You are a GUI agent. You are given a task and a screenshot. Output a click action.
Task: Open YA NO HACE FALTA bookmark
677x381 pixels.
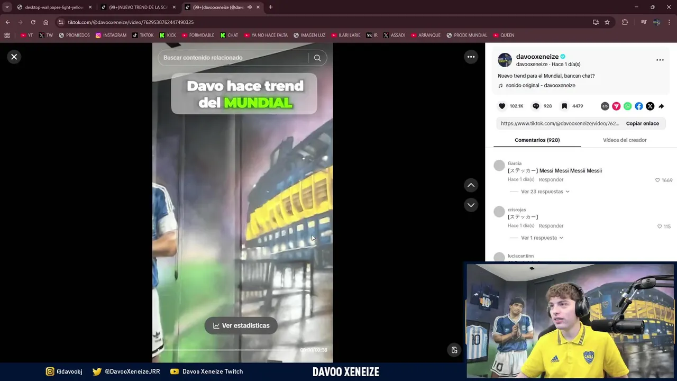click(266, 35)
